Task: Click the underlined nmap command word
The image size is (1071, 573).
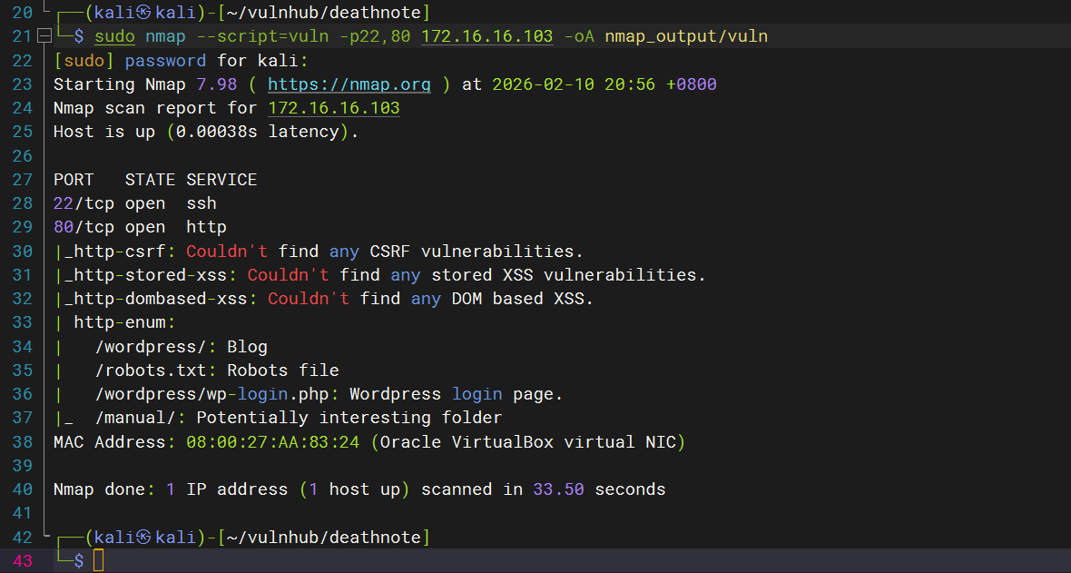Action: pos(165,37)
